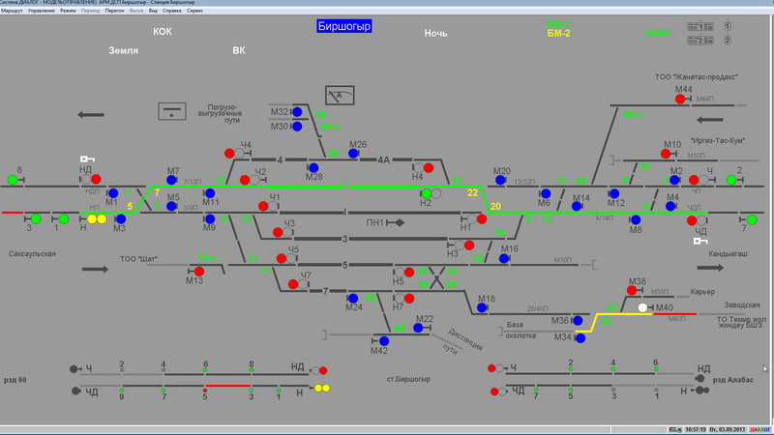Image resolution: width=774 pixels, height=435 pixels.
Task: Select red entry signal НД on the left side
Action: tap(96, 179)
